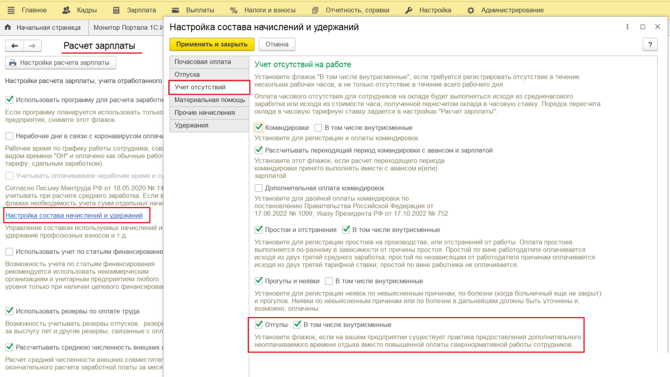Click the Отмена button
This screenshot has width=670, height=377.
(276, 44)
